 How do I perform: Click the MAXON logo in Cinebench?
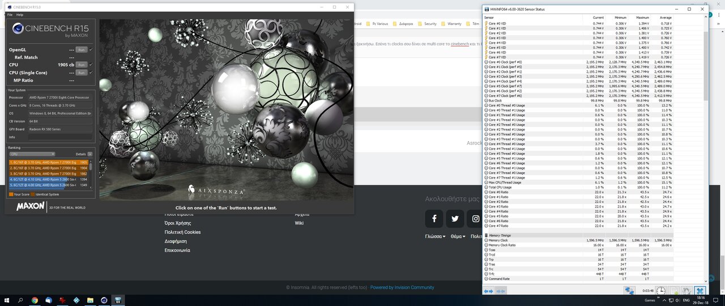(30, 207)
